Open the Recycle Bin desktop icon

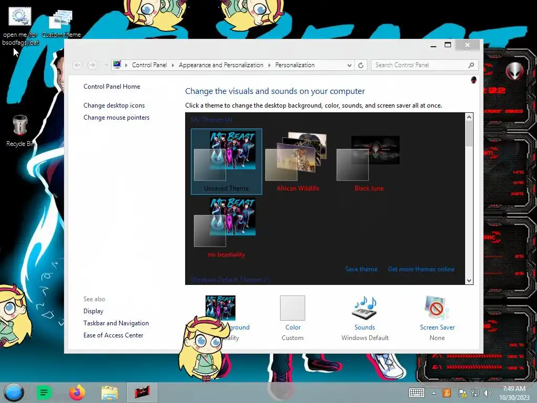(20, 131)
